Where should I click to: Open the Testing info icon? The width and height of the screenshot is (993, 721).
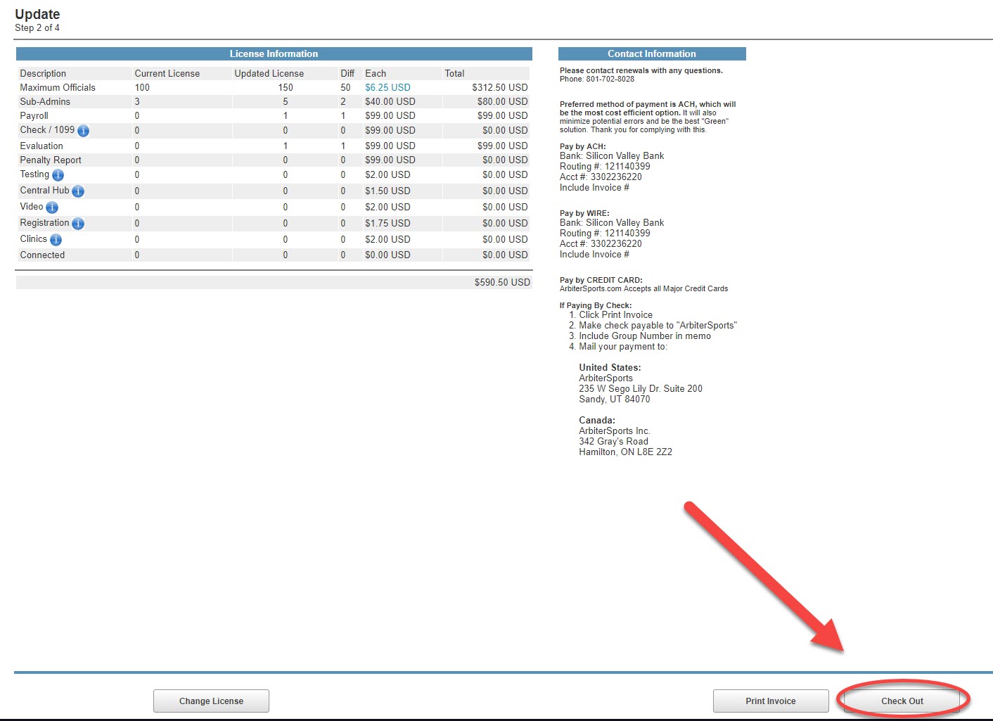point(58,175)
